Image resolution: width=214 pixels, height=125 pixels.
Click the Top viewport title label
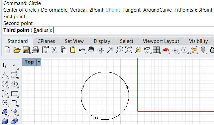point(29,62)
